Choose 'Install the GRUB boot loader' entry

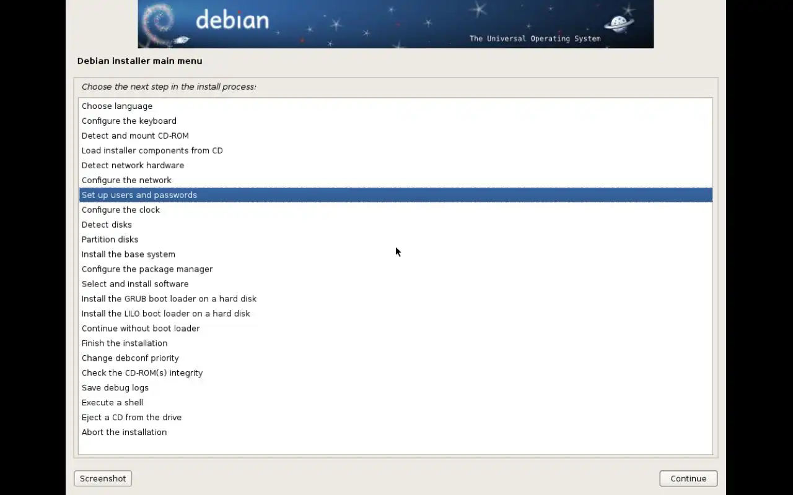click(x=395, y=299)
